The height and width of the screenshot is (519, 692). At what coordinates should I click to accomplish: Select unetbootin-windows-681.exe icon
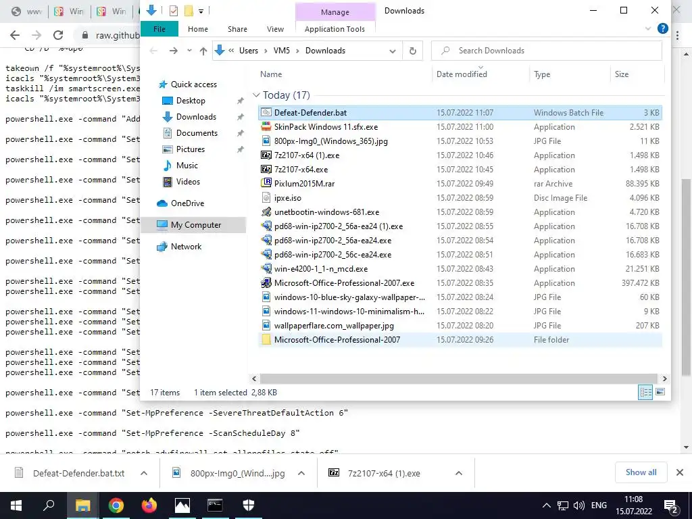(x=266, y=212)
